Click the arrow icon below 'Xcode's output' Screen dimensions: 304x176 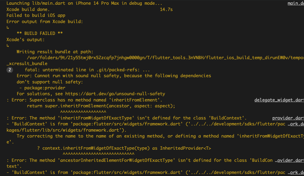pos(8,46)
